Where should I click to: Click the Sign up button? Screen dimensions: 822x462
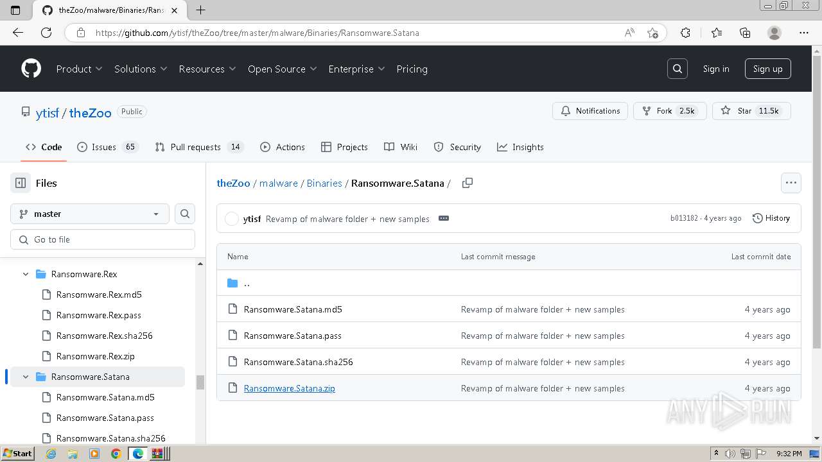(x=767, y=69)
